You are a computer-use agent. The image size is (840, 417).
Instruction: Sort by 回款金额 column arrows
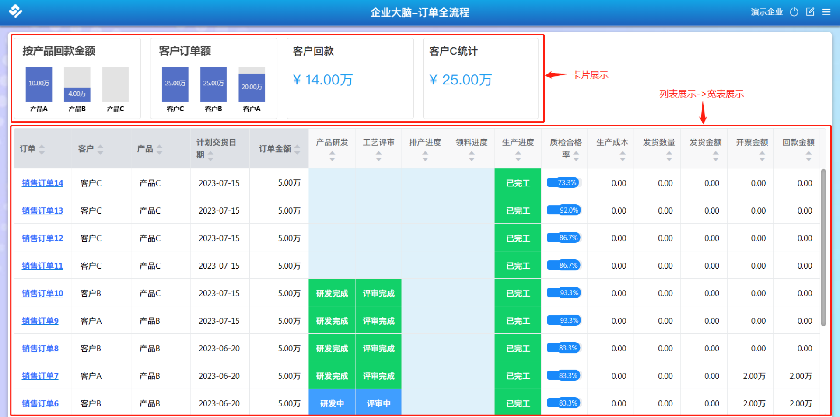pyautogui.click(x=808, y=156)
